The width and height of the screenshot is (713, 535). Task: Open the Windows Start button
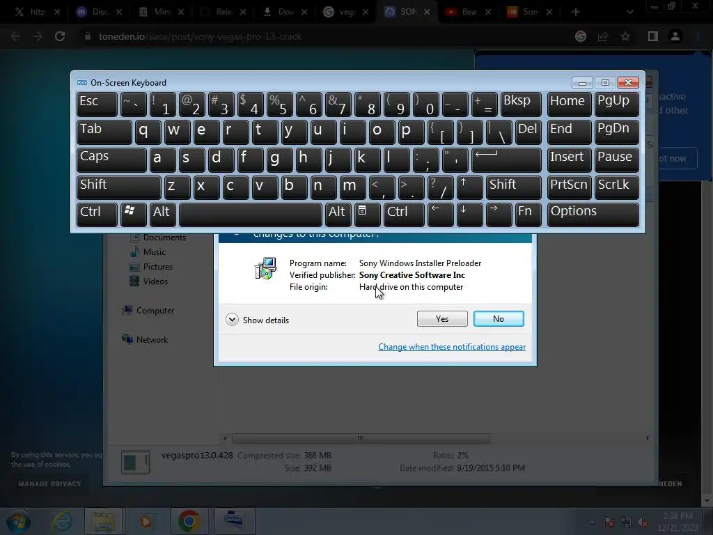point(19,521)
